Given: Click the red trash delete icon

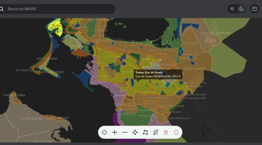Looking at the screenshot, I should [166, 132].
